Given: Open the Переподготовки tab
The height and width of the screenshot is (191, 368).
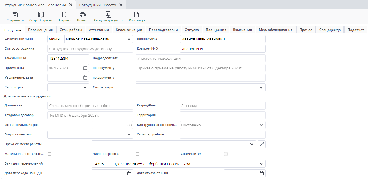Looking at the screenshot, I should 164,30.
